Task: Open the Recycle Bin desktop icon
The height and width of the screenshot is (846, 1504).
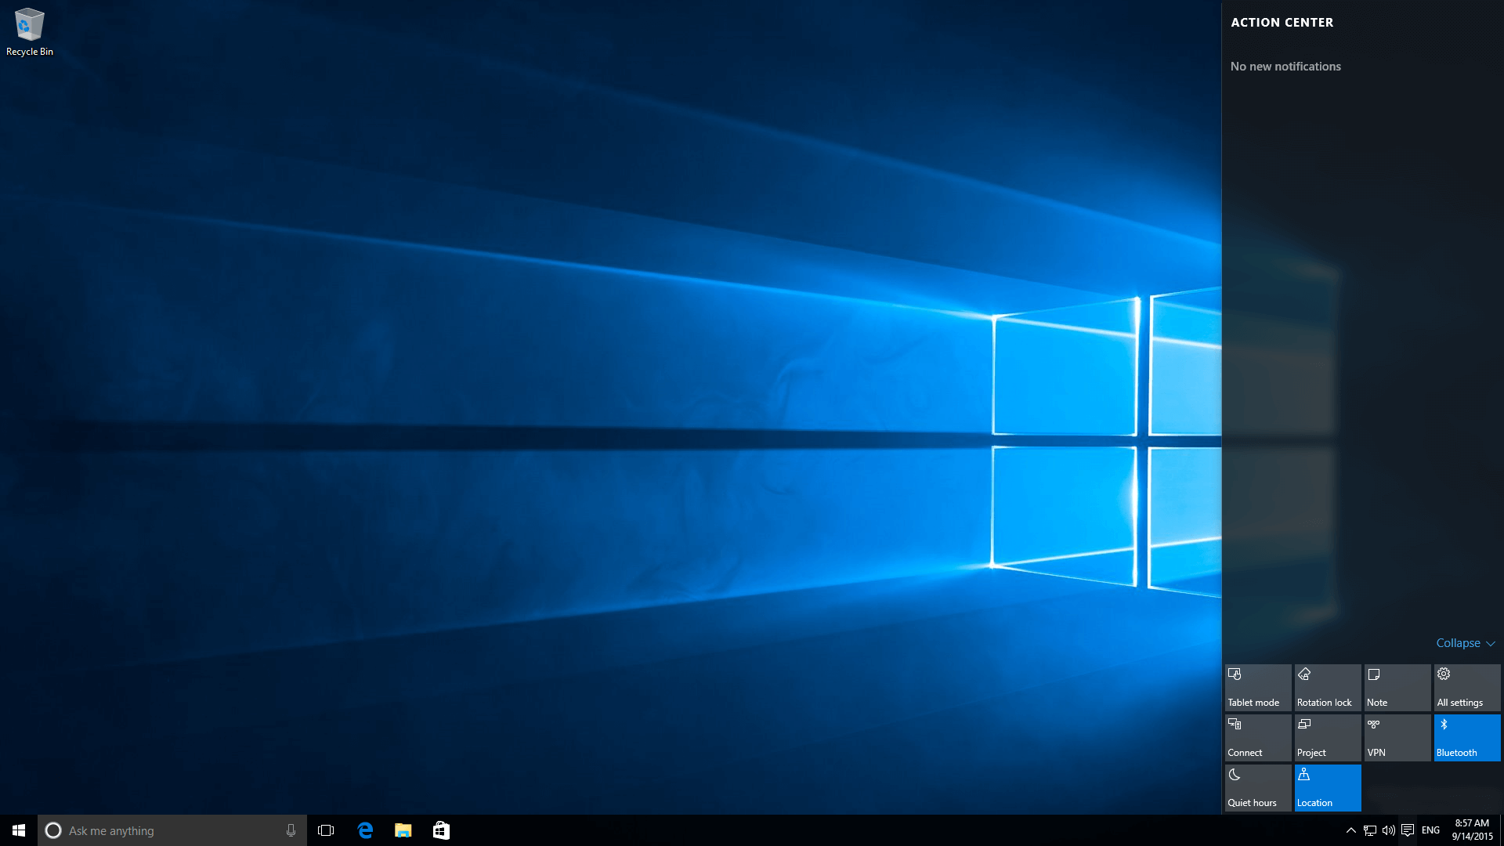Action: coord(29,32)
